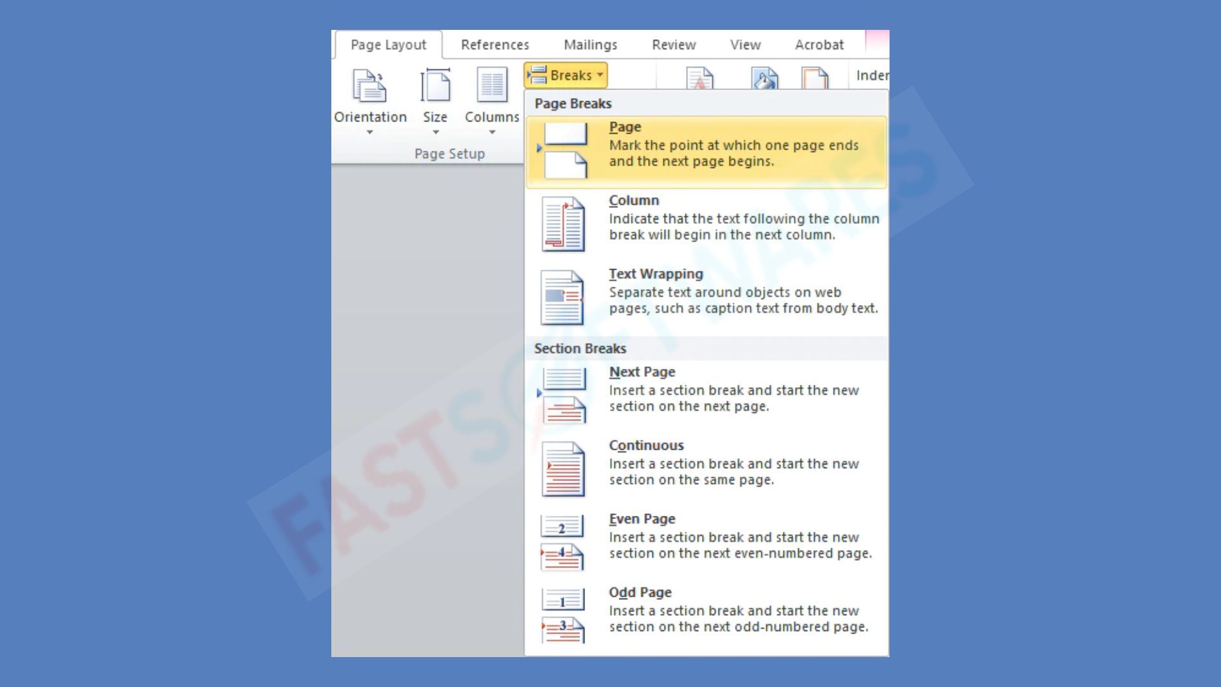Click the Orientation label text

point(370,117)
